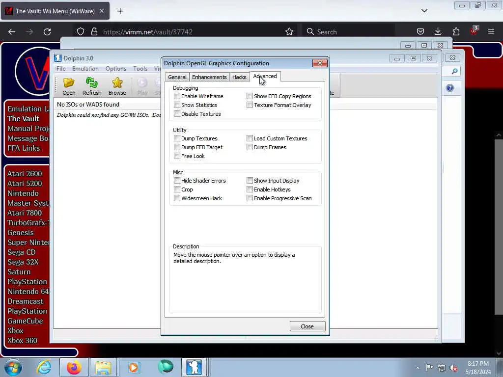Switch to Firefox in the taskbar
This screenshot has height=377, width=503.
74,367
